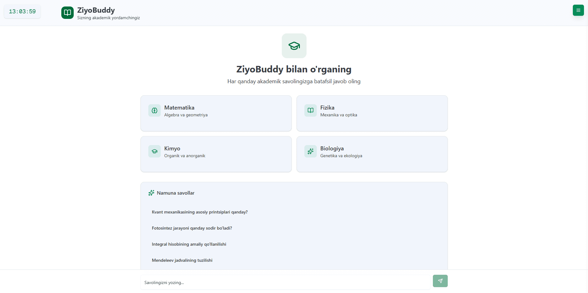Click the graduation cap icon on Kimyo card
588x293 pixels.
(155, 151)
